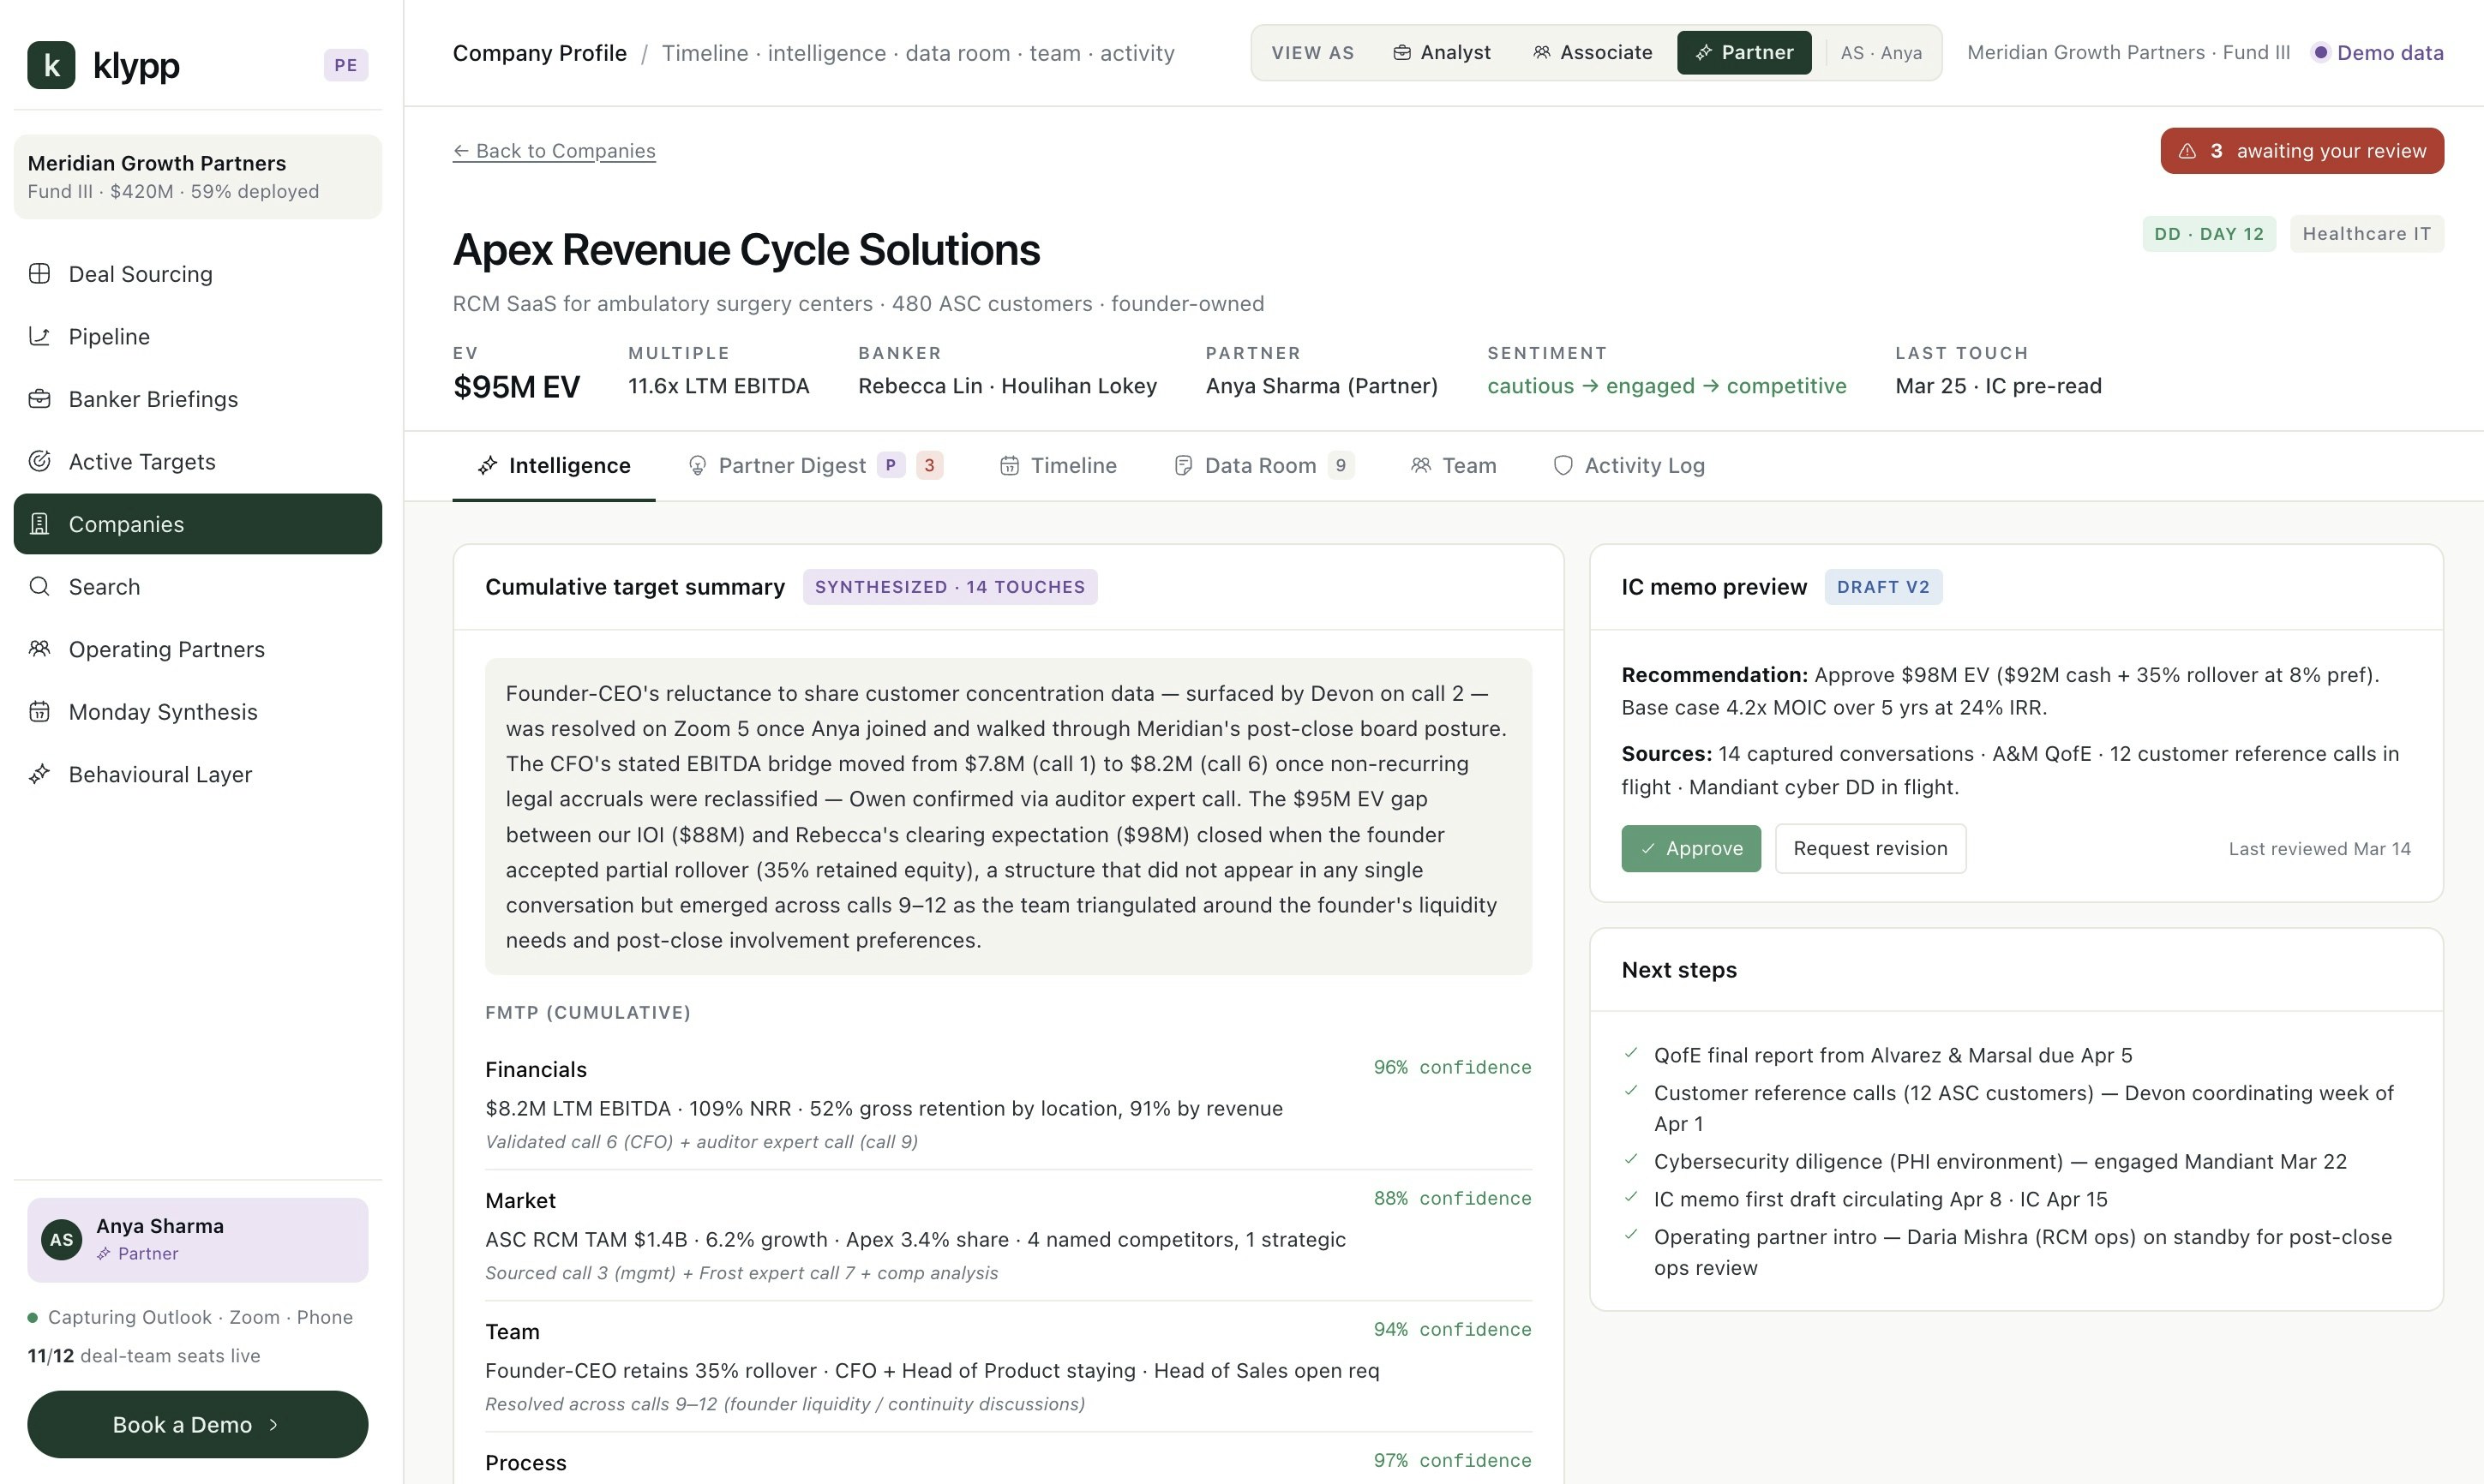Click the $95M EV value

516,387
